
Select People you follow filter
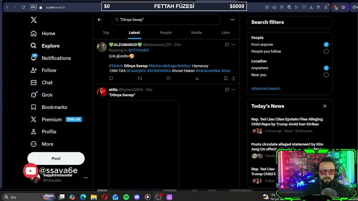pyautogui.click(x=326, y=51)
